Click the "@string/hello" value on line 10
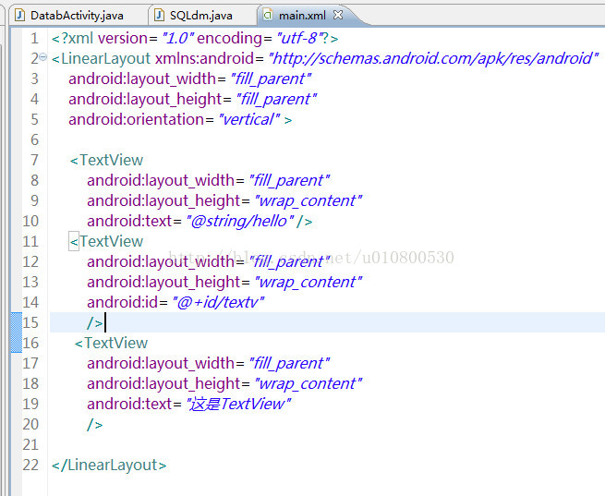The width and height of the screenshot is (605, 496). tap(239, 222)
